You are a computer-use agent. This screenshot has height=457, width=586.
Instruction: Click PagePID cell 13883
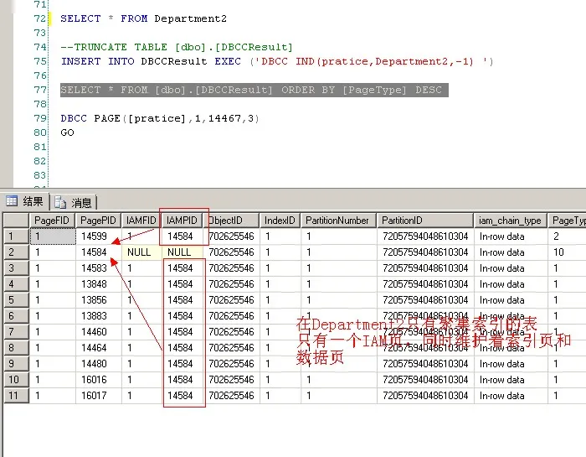tap(98, 316)
